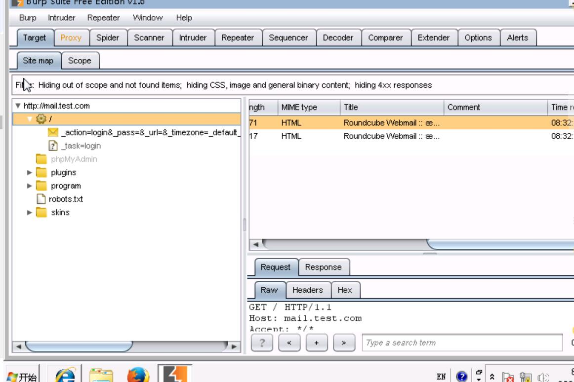The width and height of the screenshot is (574, 382).
Task: Open the Repeater menu in menu bar
Action: tap(104, 18)
